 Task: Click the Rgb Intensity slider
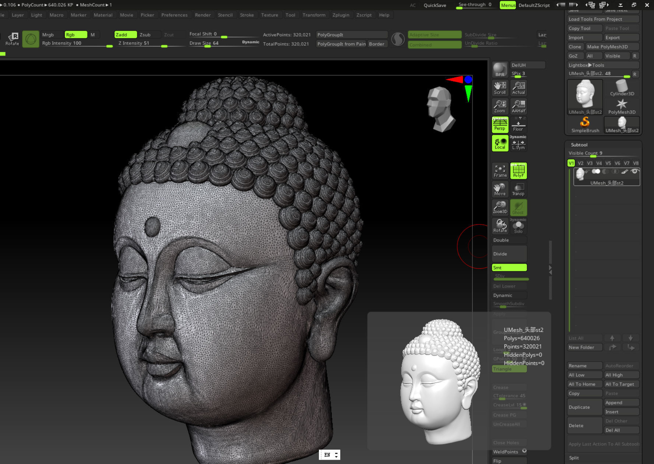[77, 43]
